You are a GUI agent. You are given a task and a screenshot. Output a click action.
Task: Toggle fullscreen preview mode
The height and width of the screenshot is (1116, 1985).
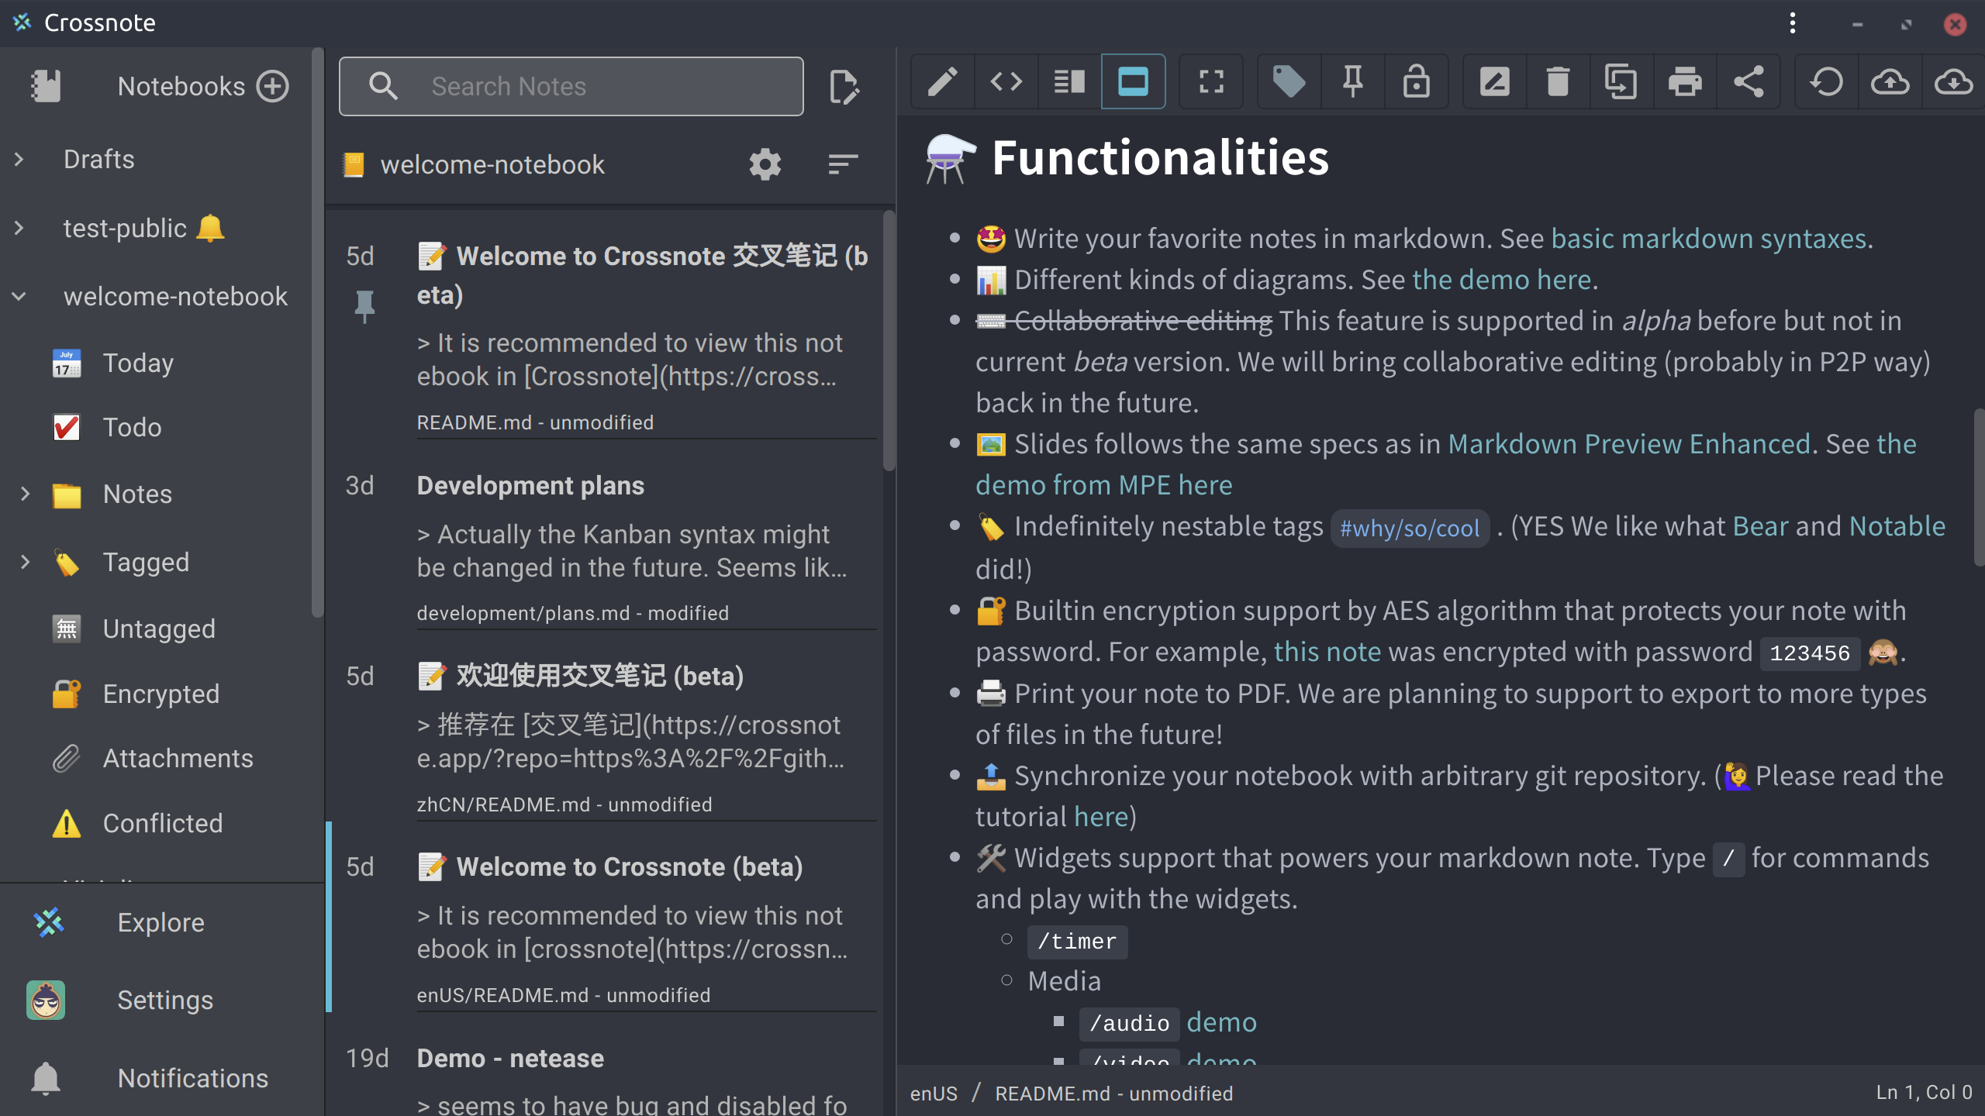pyautogui.click(x=1210, y=81)
